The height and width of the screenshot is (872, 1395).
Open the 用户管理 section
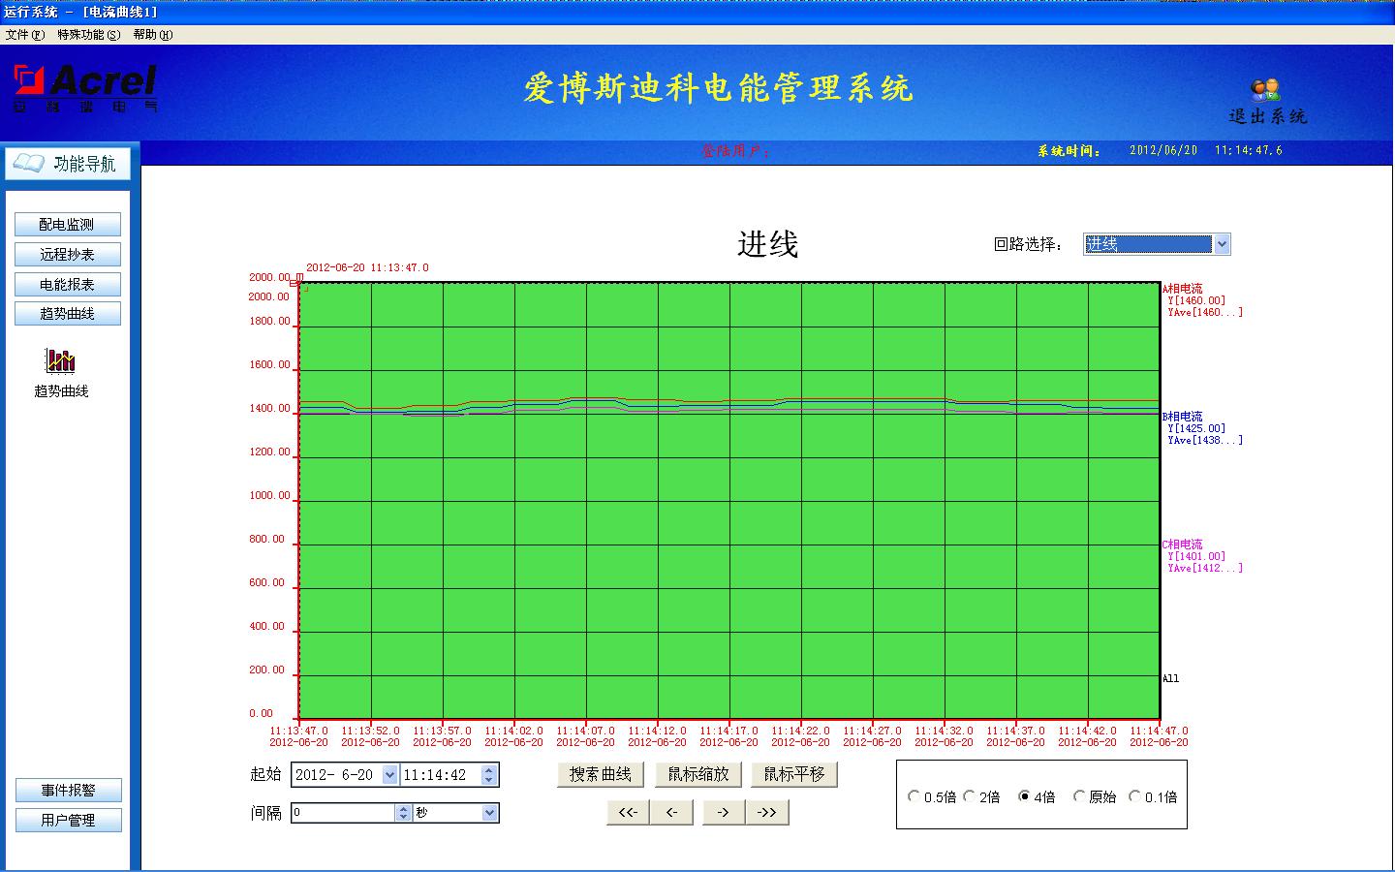[69, 821]
